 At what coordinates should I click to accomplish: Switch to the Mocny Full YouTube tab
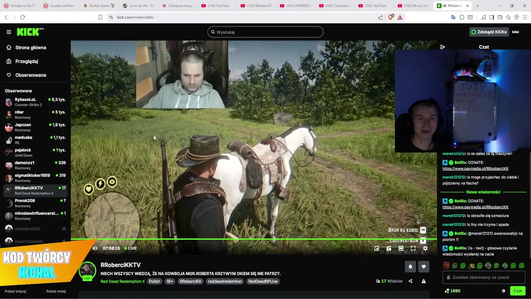pyautogui.click(x=412, y=6)
